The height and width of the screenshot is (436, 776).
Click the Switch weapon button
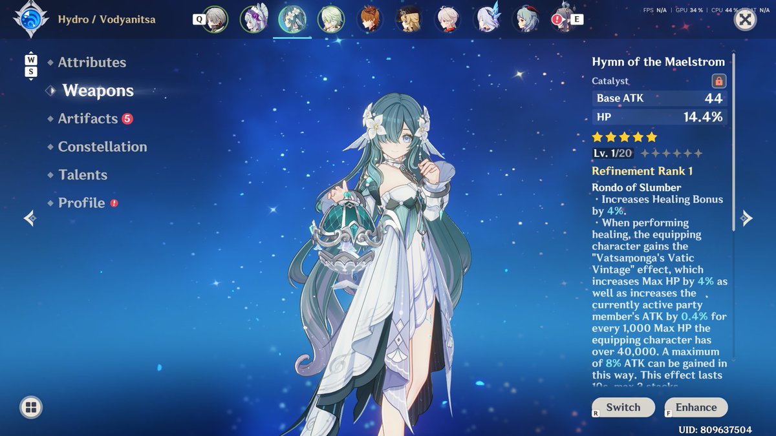pos(623,408)
